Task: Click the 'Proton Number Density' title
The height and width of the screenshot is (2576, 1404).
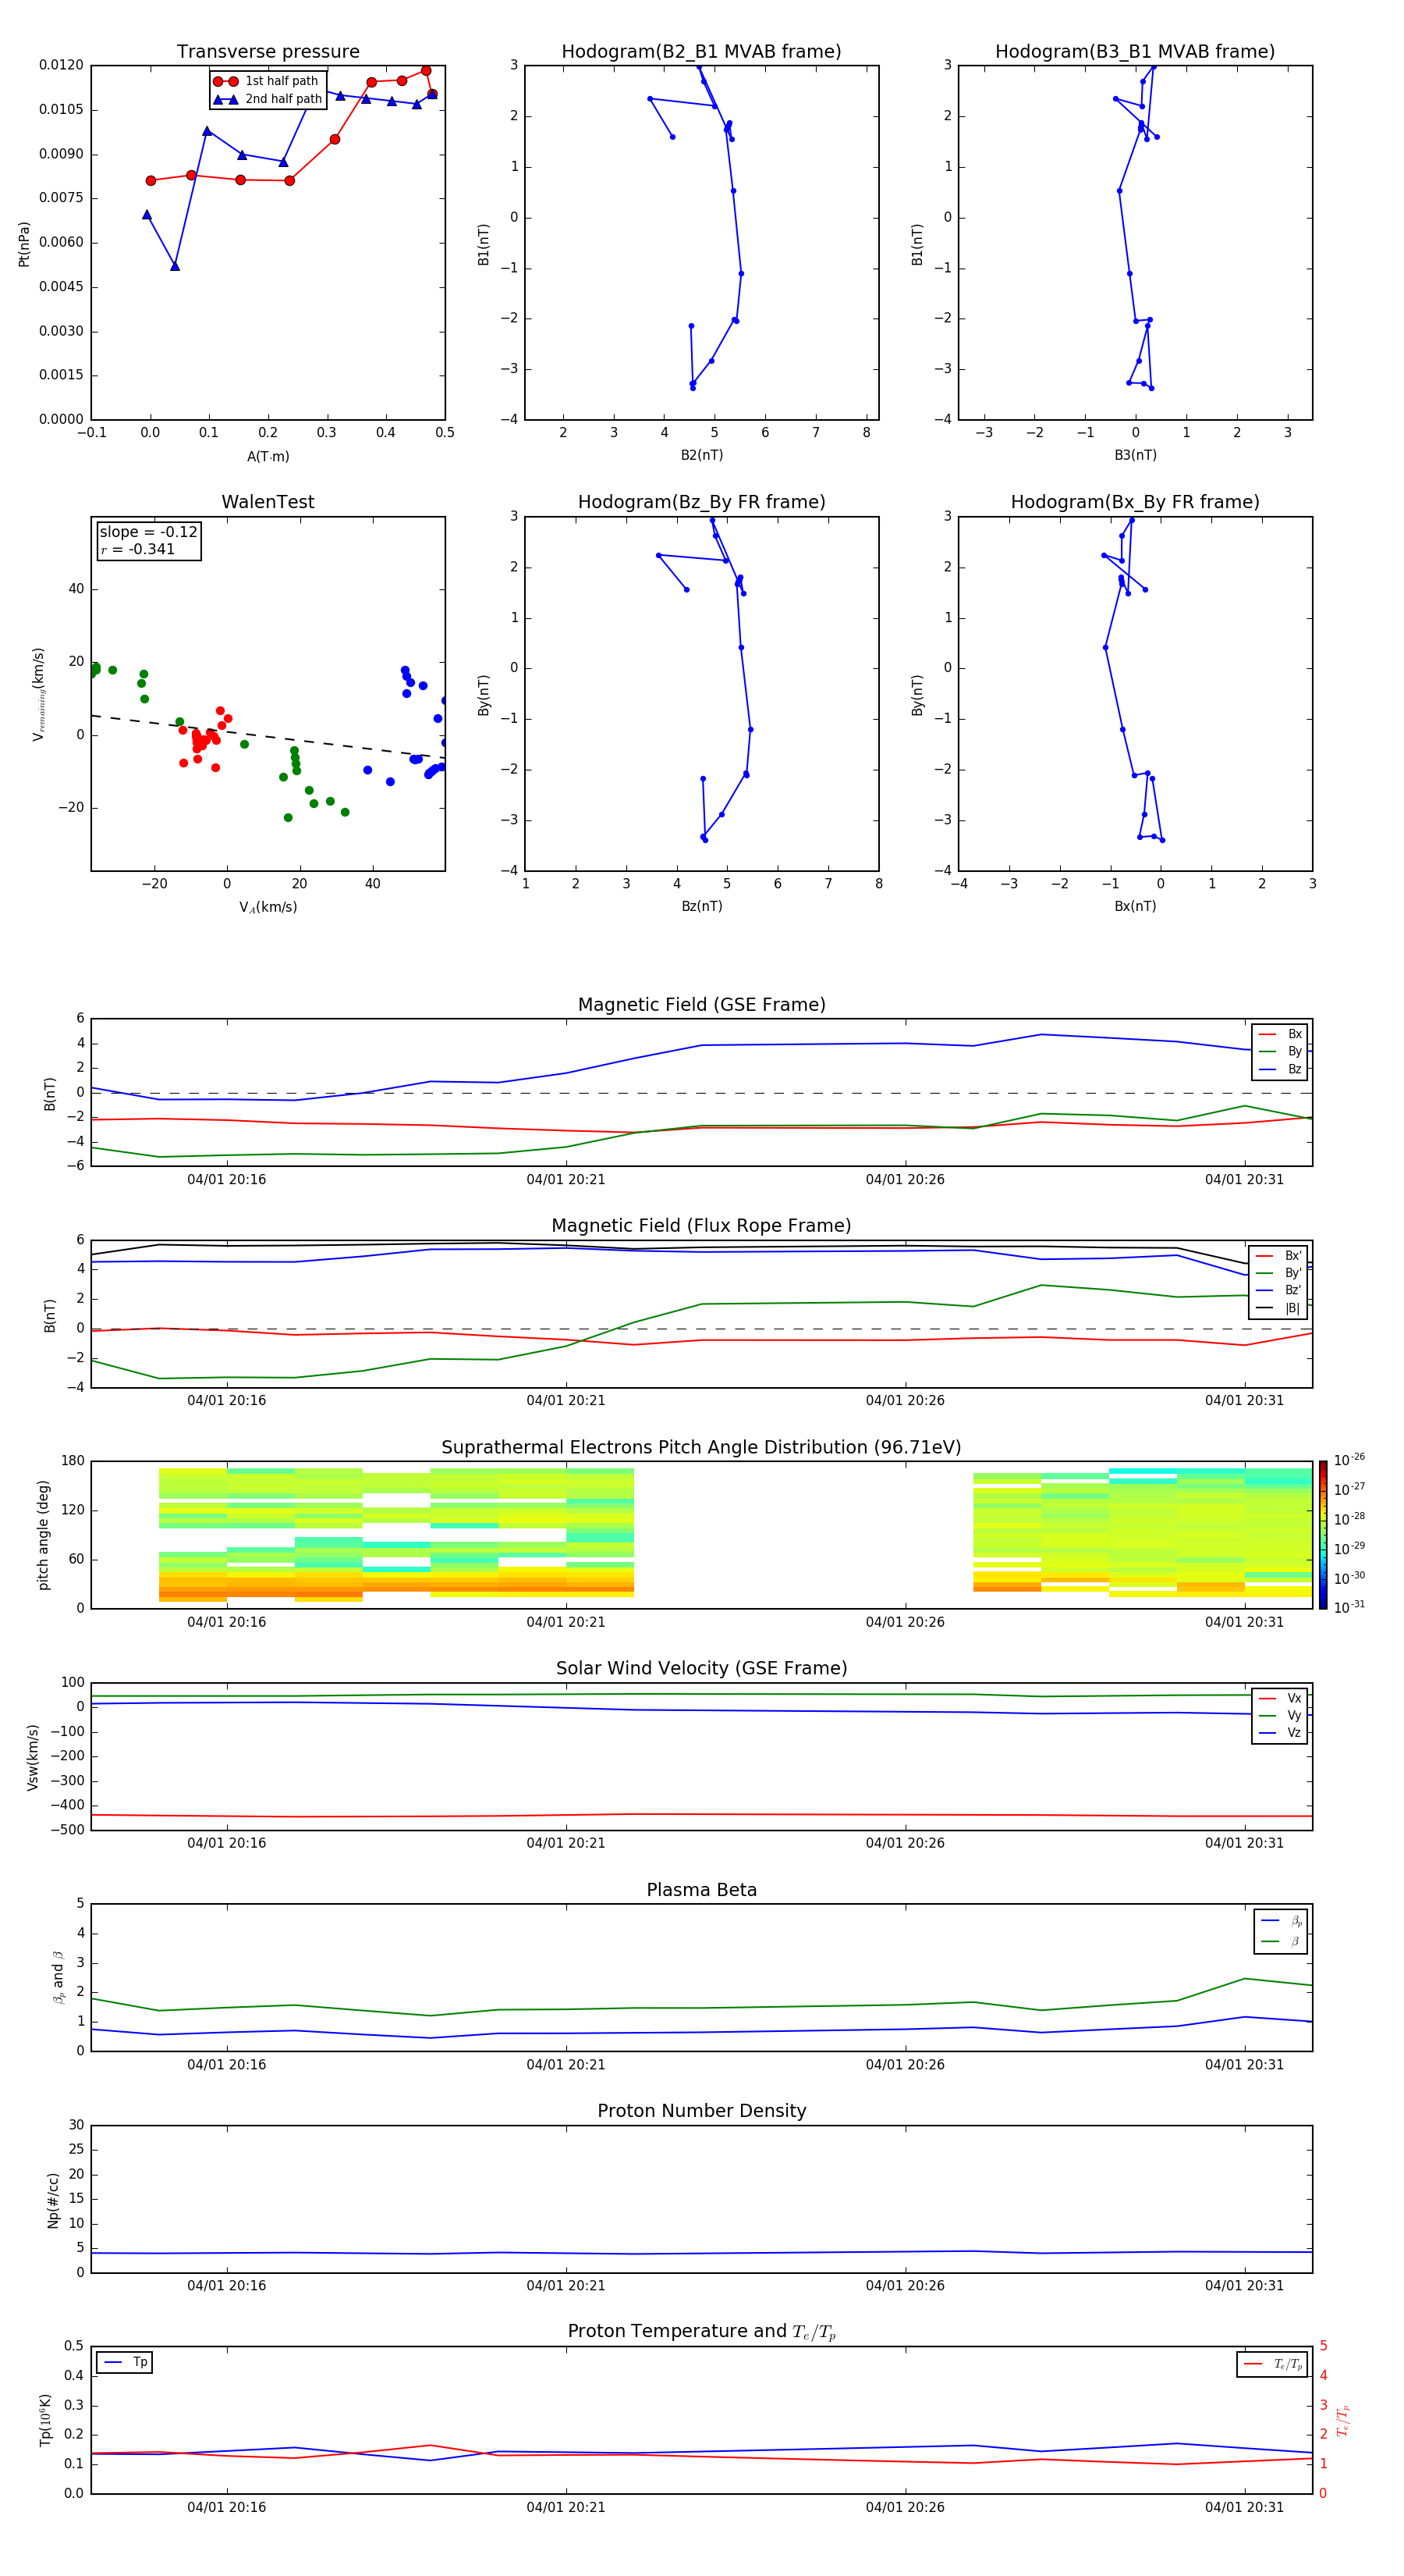Action: click(701, 2111)
